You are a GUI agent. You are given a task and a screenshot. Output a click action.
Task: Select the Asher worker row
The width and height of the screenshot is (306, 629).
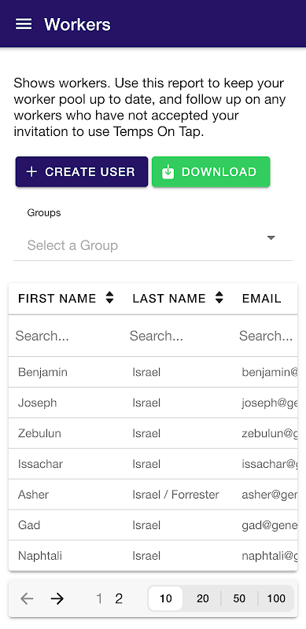(153, 495)
